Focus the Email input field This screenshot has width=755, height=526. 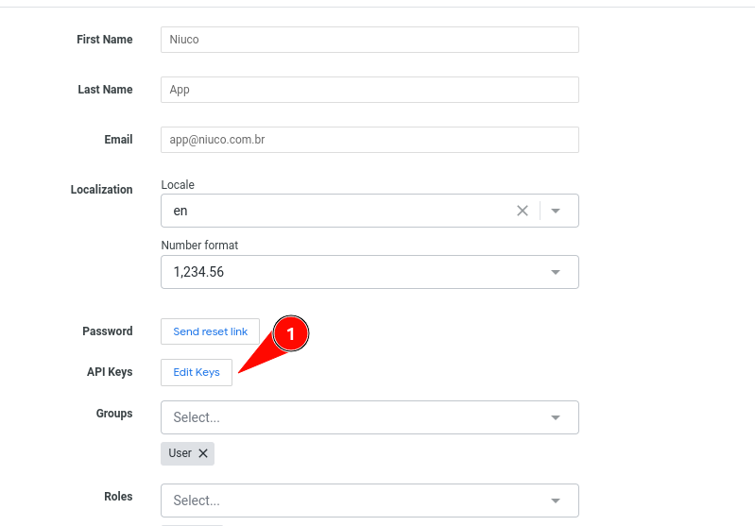click(369, 140)
